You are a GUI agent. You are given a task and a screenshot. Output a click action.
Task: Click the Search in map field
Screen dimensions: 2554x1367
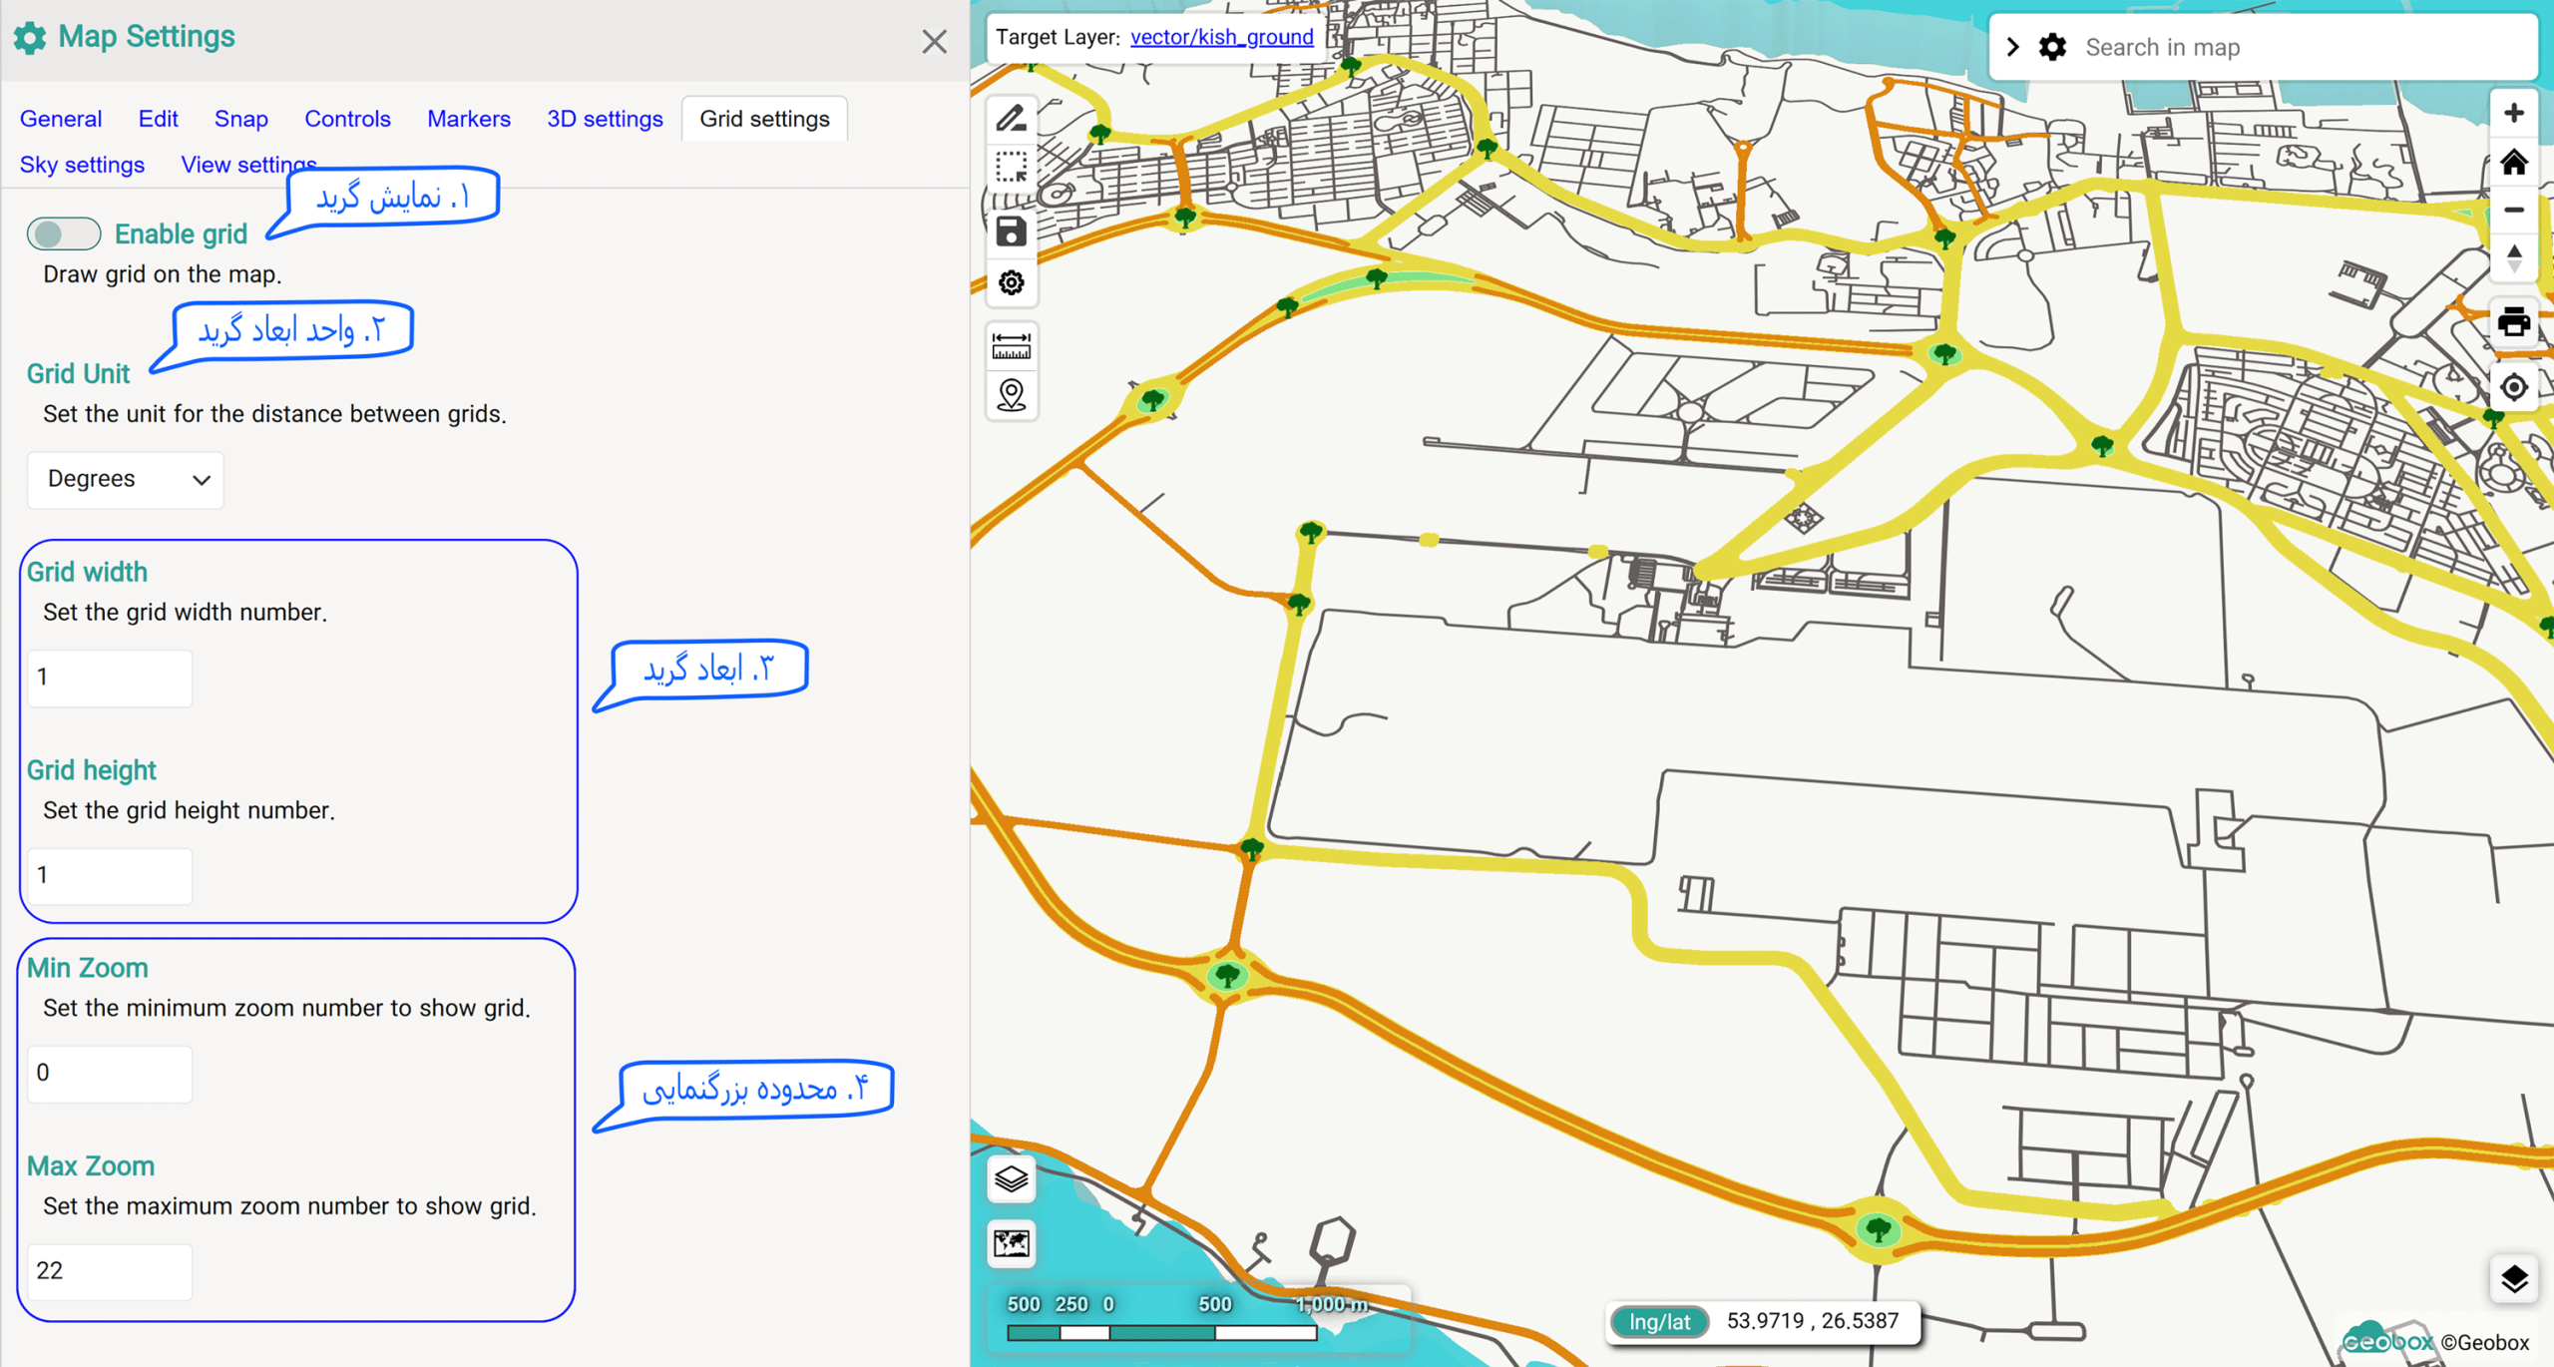point(2303,47)
